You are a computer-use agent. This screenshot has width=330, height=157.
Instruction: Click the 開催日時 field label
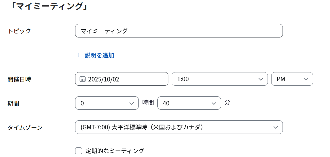[19, 79]
